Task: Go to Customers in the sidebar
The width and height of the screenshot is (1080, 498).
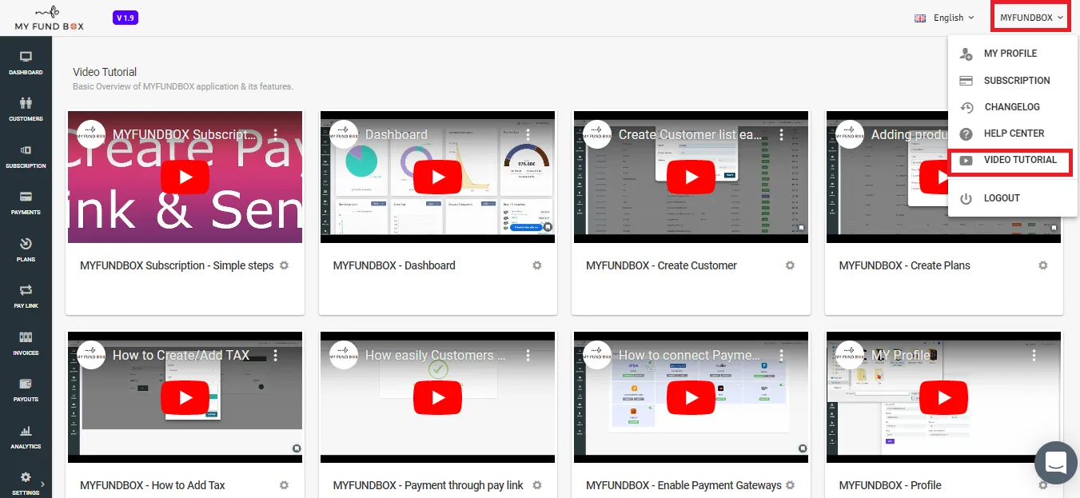Action: tap(26, 103)
